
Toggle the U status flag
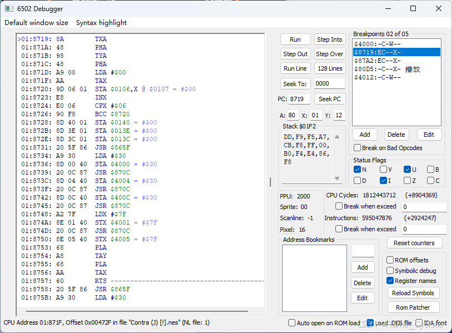click(407, 170)
